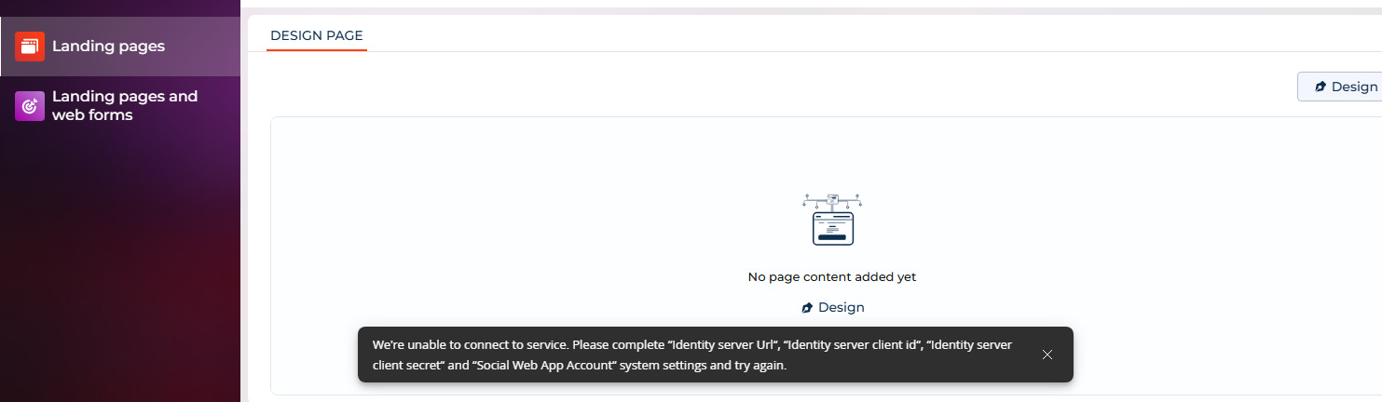Click the pen icon beside the centered Design link

pos(807,308)
